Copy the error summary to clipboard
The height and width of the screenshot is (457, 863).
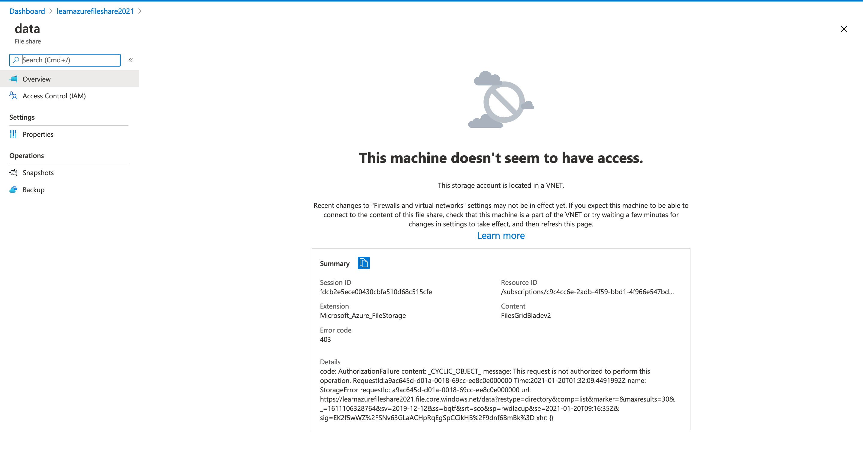click(363, 263)
